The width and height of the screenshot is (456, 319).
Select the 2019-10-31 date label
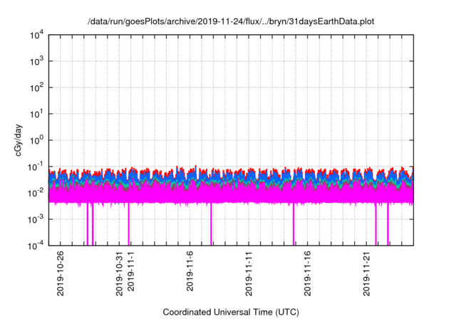point(120,273)
